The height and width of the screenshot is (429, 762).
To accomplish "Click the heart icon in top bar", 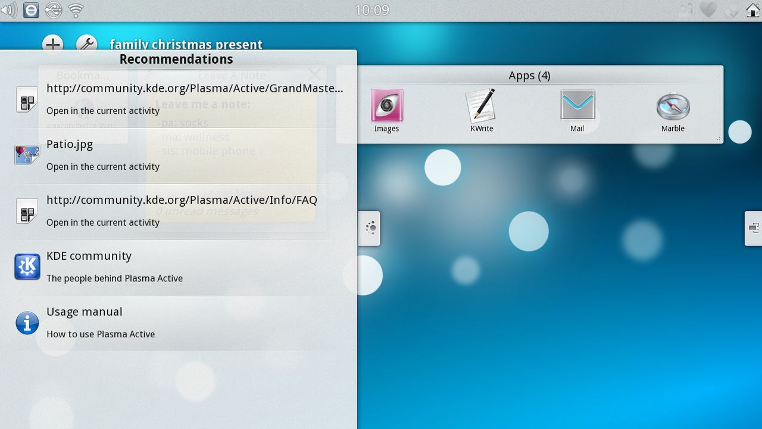I will click(x=708, y=10).
